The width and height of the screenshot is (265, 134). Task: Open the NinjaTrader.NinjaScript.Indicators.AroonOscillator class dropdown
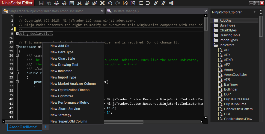(53, 11)
